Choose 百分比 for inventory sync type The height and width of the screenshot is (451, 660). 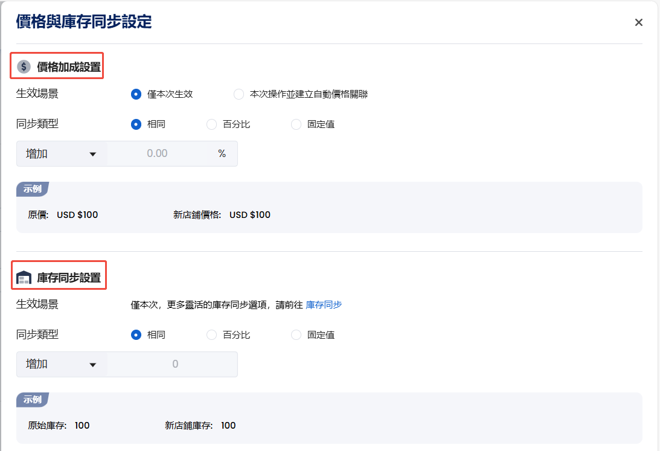point(212,335)
